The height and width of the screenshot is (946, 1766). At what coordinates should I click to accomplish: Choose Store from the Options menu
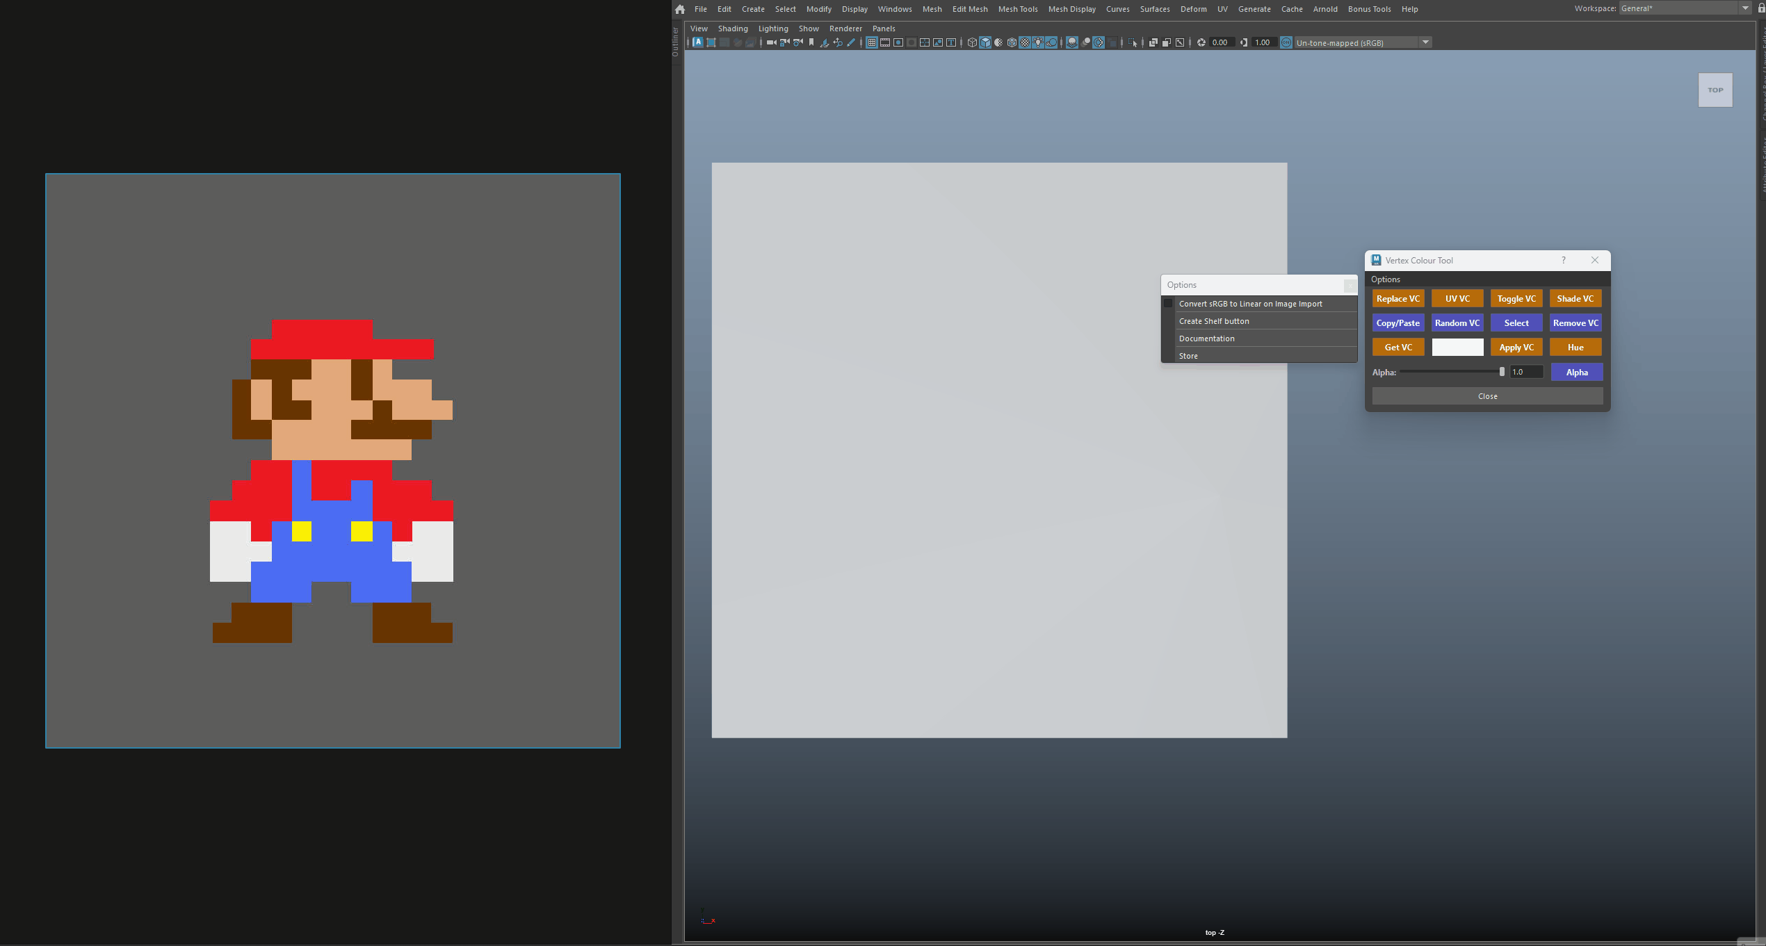point(1258,356)
